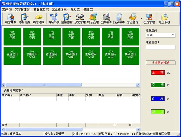Click the 速查台位 search input field
The width and height of the screenshot is (181, 137).
coord(160,48)
